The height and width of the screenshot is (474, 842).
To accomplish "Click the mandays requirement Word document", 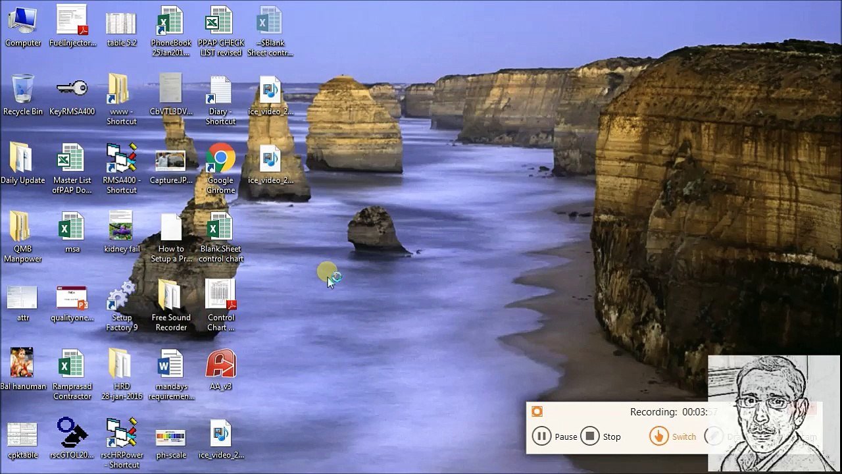I will click(x=171, y=374).
